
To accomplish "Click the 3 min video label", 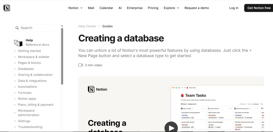I will pyautogui.click(x=94, y=65).
